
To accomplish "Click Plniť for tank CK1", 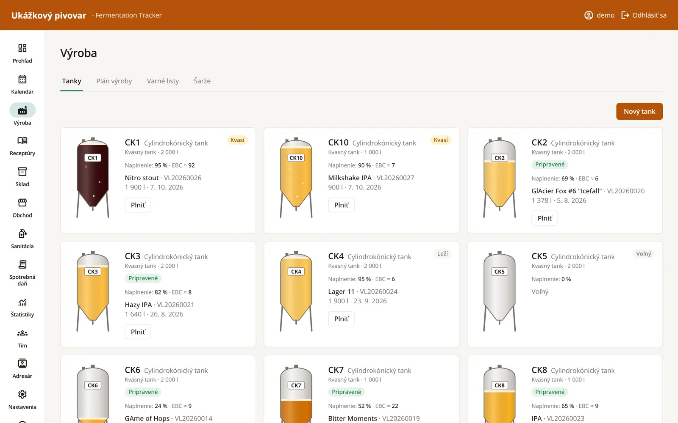I will (138, 205).
